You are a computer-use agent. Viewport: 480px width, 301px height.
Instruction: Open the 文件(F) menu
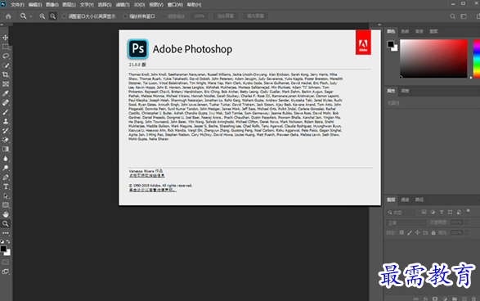click(17, 5)
